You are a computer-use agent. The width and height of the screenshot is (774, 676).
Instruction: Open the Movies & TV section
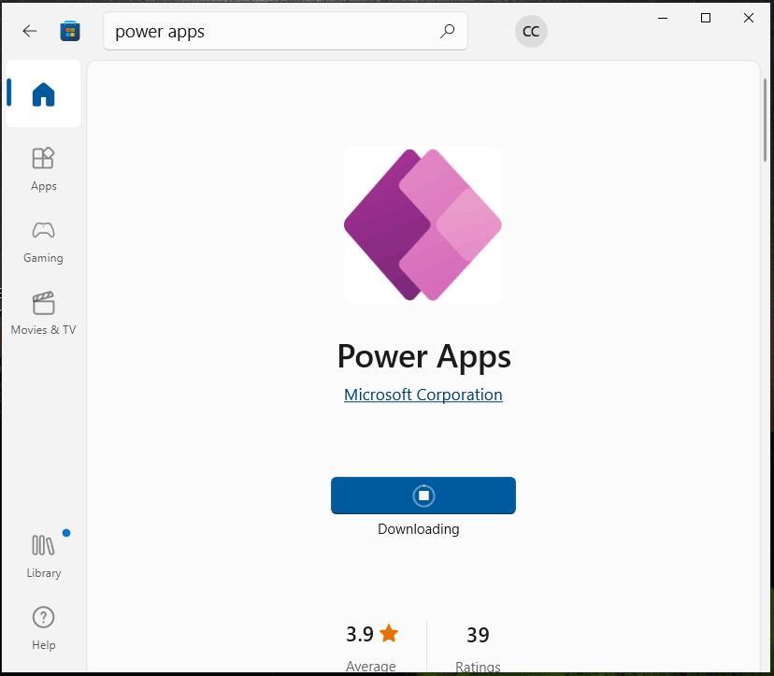click(x=43, y=313)
